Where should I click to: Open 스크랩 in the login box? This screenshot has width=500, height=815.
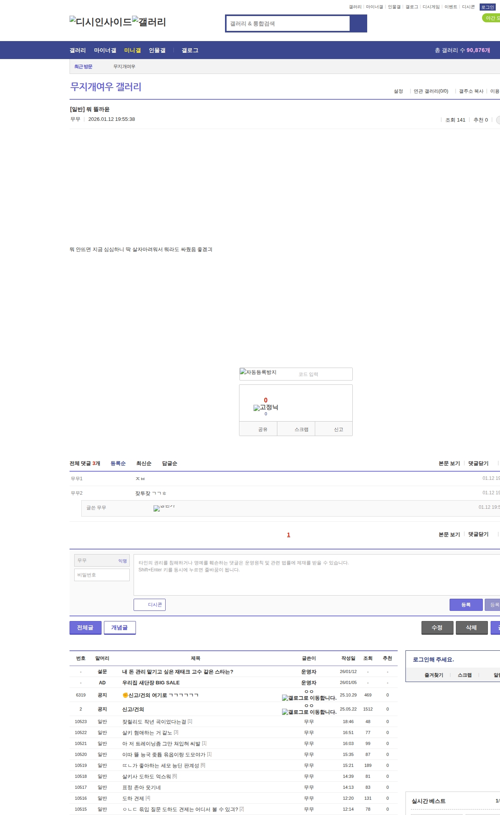coord(464,675)
